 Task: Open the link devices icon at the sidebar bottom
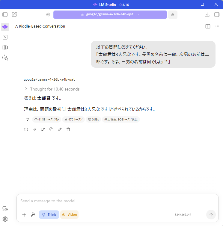click(5, 208)
